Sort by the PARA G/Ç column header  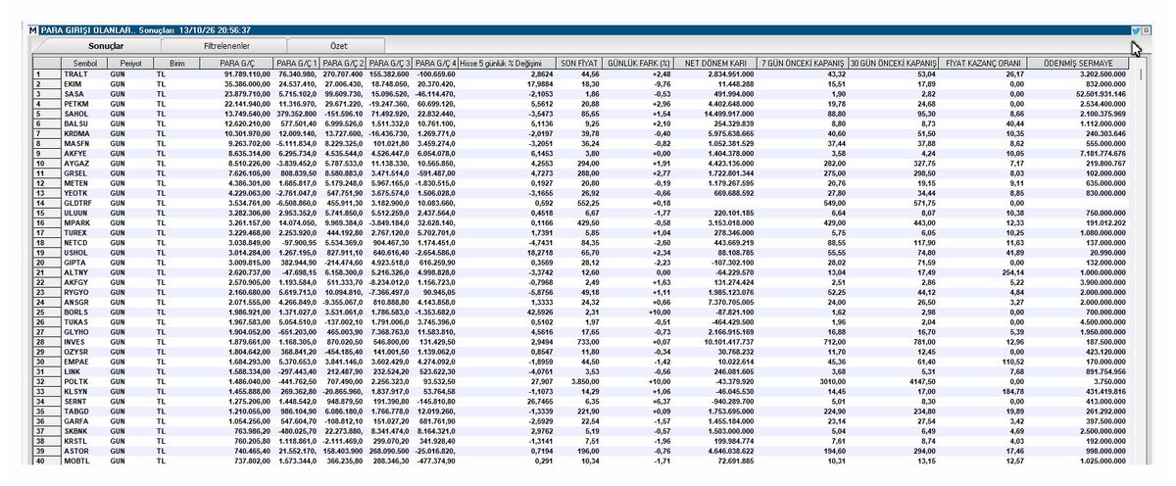[236, 62]
